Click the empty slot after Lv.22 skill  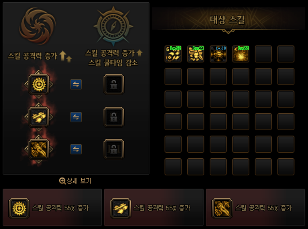click(x=263, y=54)
